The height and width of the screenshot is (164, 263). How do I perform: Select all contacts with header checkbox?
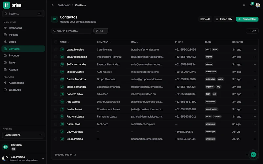point(56,42)
